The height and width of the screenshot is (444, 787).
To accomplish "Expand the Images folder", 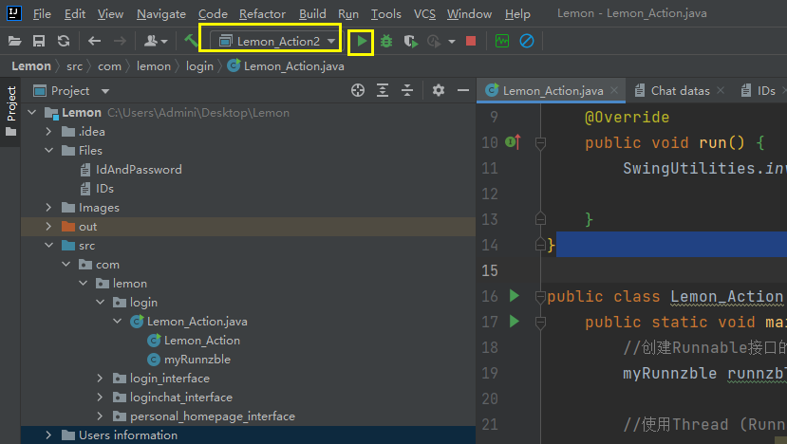I will 48,207.
